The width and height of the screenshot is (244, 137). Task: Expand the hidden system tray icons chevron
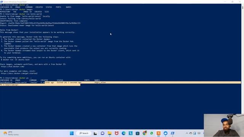coord(187,133)
